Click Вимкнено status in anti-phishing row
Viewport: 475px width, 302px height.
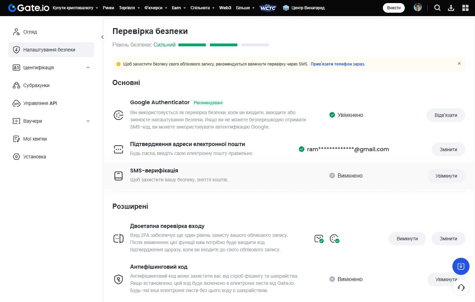tap(346, 279)
